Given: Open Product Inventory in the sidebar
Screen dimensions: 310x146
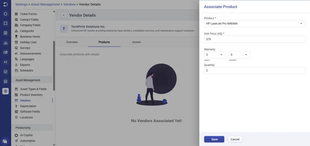Looking at the screenshot, I should (31, 95).
